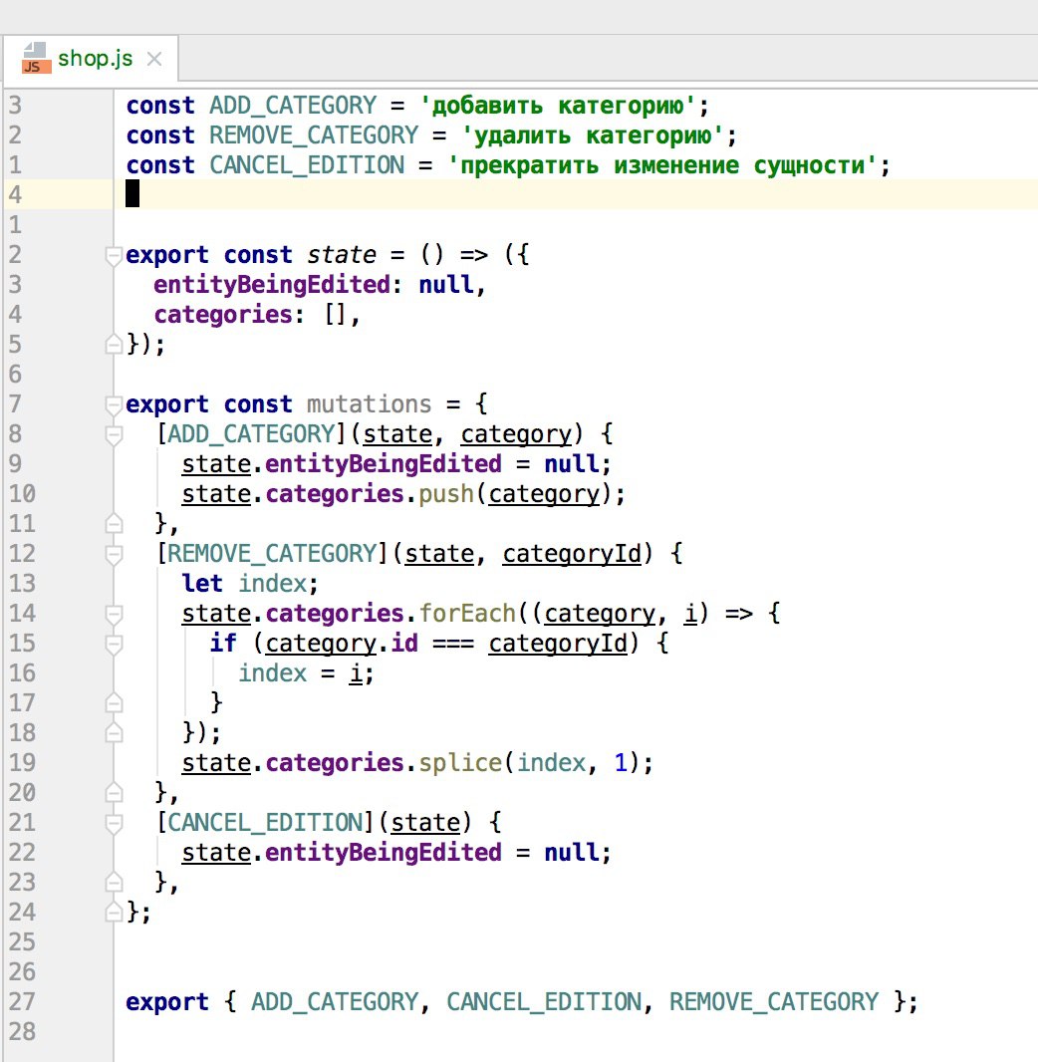Screen dimensions: 1038x1062
Task: Click the JS file icon on shop.js tab
Action: (37, 58)
